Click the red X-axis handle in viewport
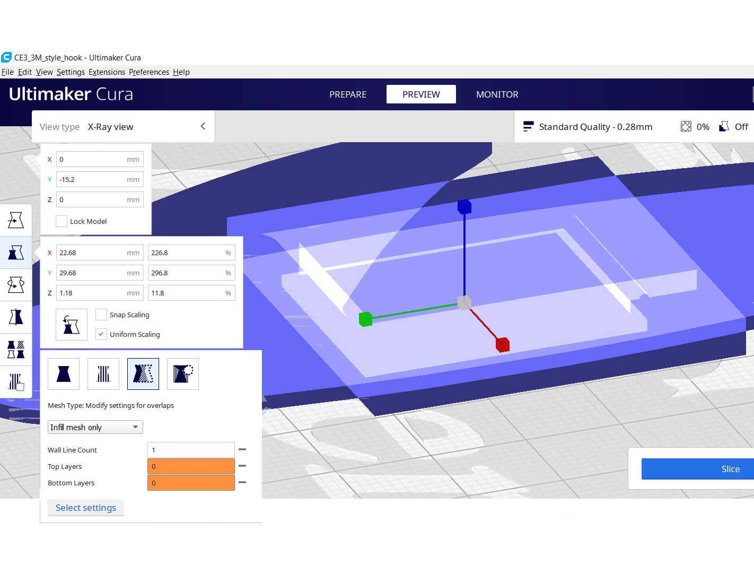The width and height of the screenshot is (754, 566). click(x=503, y=345)
